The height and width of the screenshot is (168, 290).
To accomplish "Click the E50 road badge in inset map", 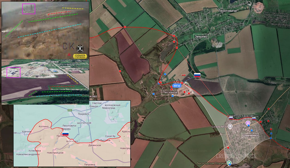I will [70, 110].
